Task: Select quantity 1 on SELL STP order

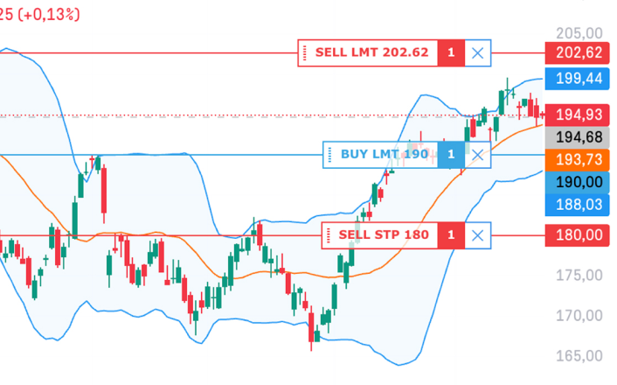Action: pyautogui.click(x=451, y=235)
